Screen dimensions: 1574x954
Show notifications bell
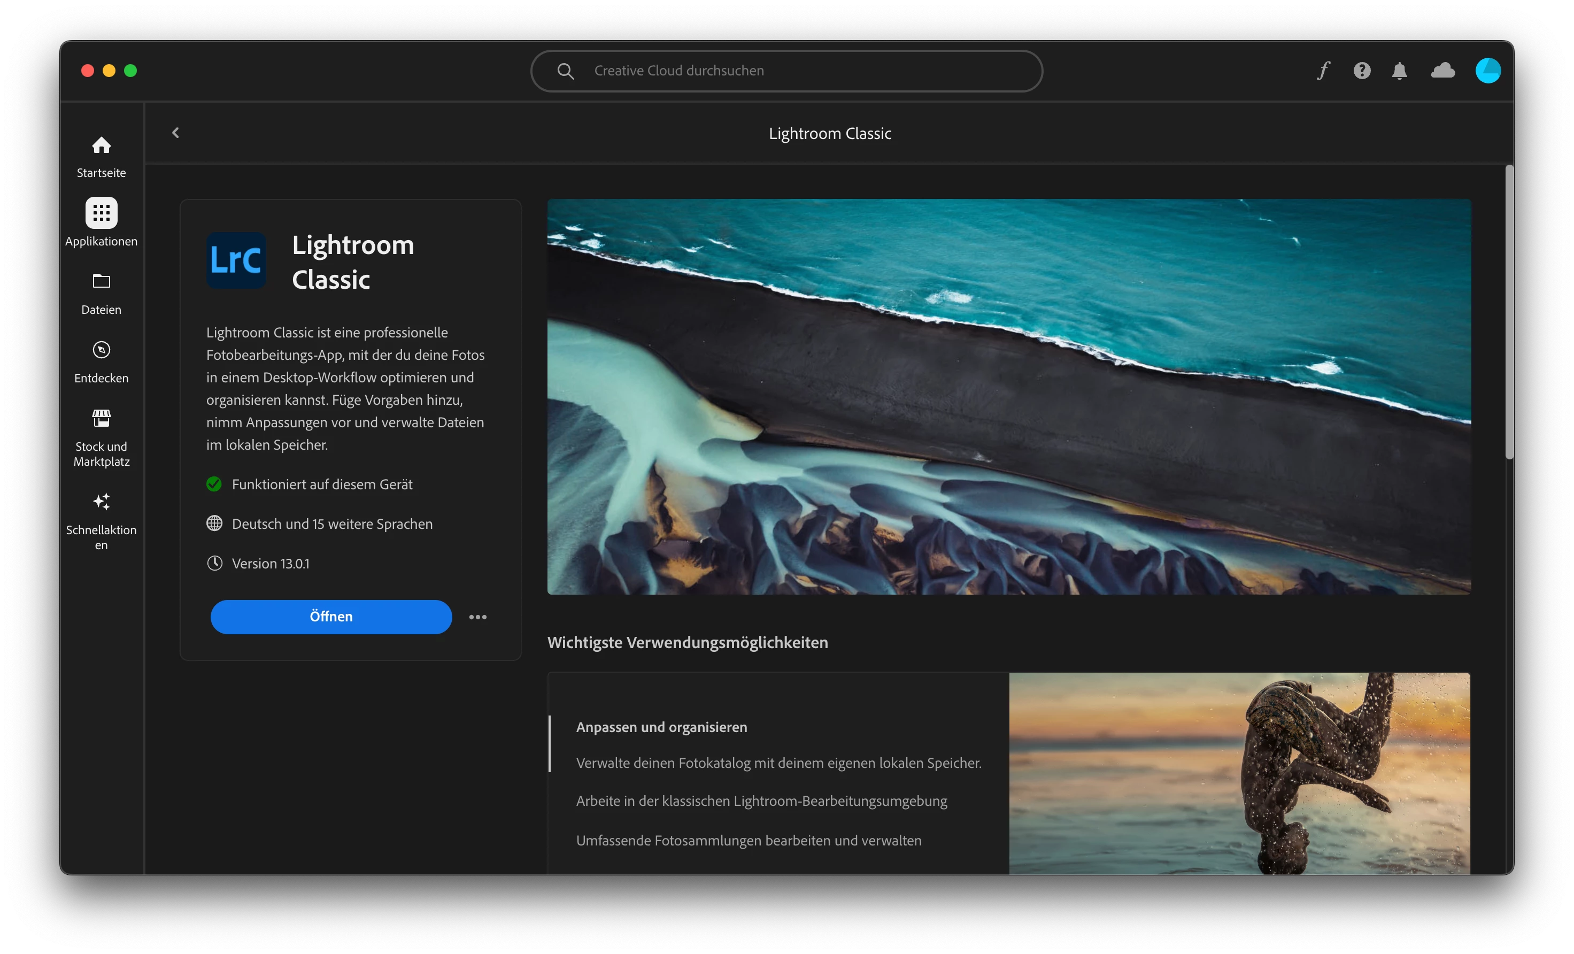pyautogui.click(x=1399, y=70)
